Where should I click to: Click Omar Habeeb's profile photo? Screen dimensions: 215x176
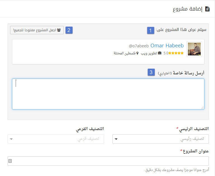point(194,49)
